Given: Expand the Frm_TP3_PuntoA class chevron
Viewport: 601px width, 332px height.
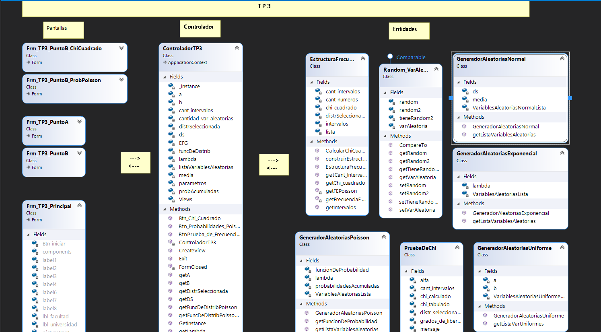Looking at the screenshot, I should [x=79, y=122].
